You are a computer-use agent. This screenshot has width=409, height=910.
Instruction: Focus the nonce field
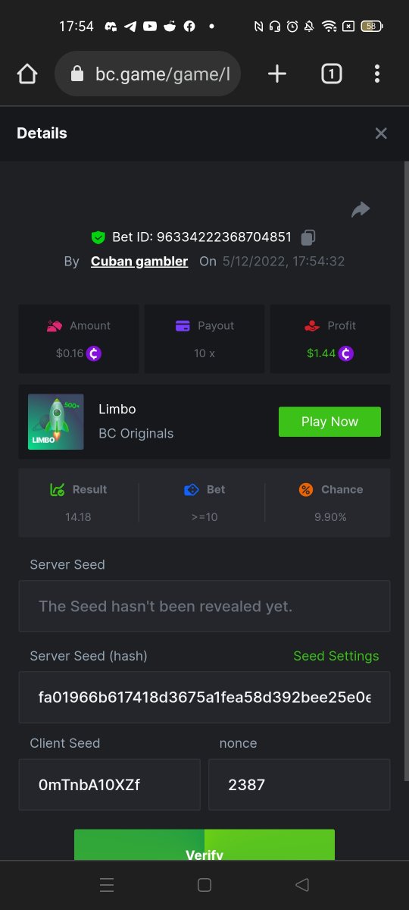(x=299, y=785)
